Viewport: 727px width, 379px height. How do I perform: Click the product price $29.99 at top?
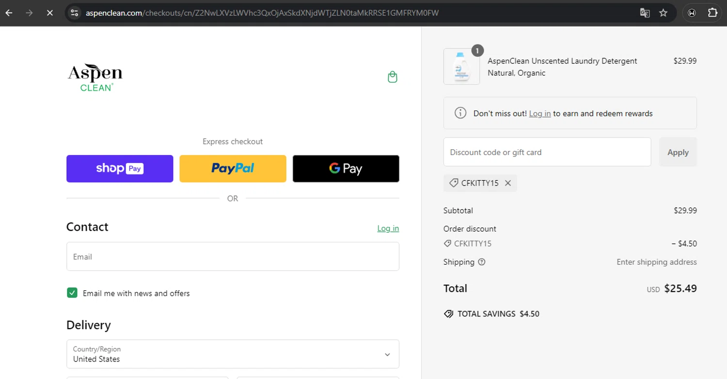(685, 61)
